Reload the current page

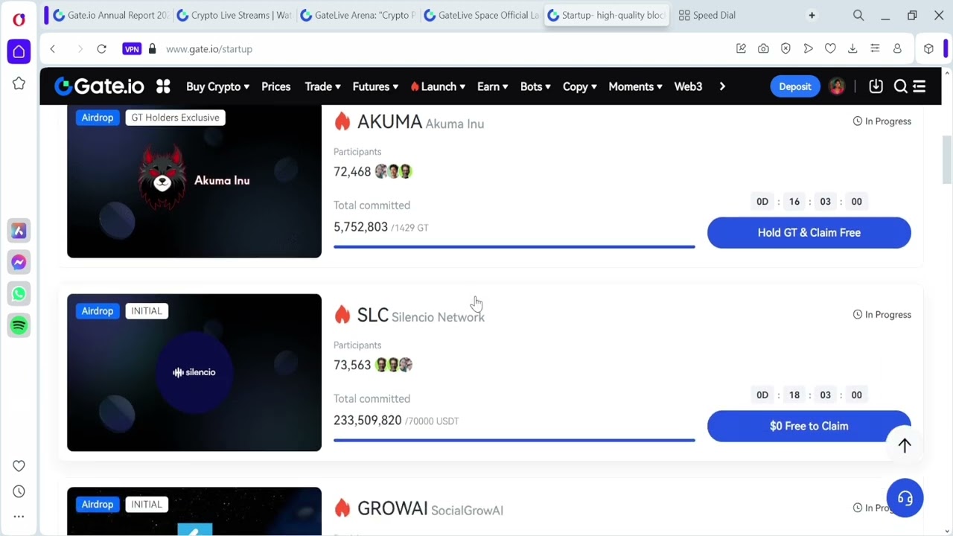click(102, 48)
